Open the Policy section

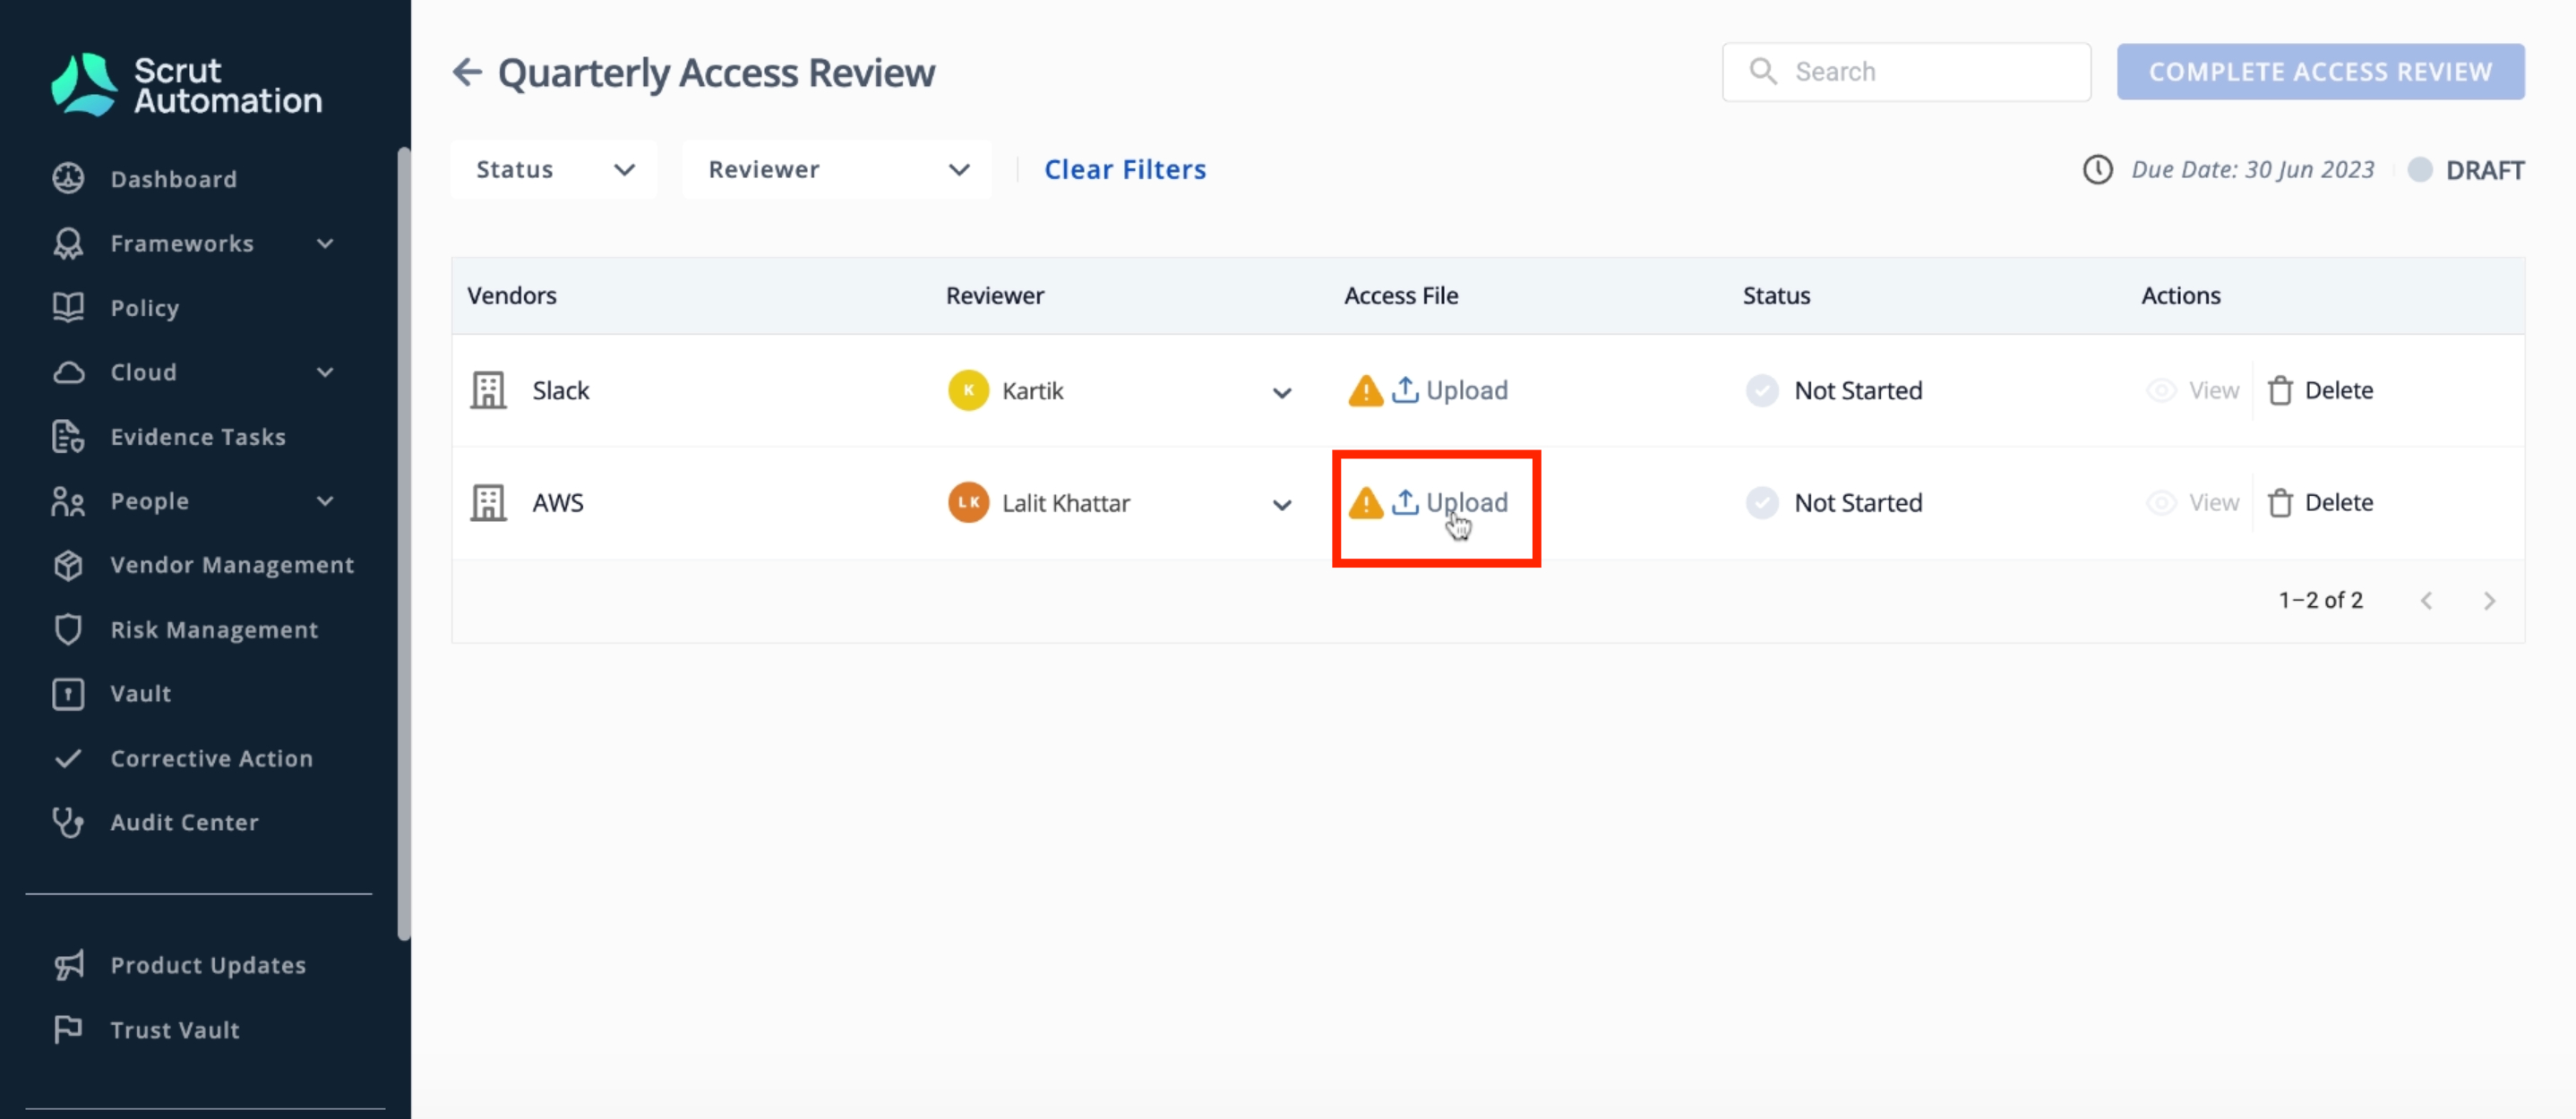(144, 308)
